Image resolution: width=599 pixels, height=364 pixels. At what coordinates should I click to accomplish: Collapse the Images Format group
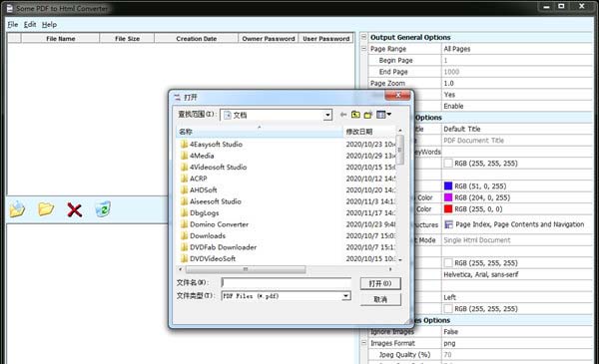363,343
